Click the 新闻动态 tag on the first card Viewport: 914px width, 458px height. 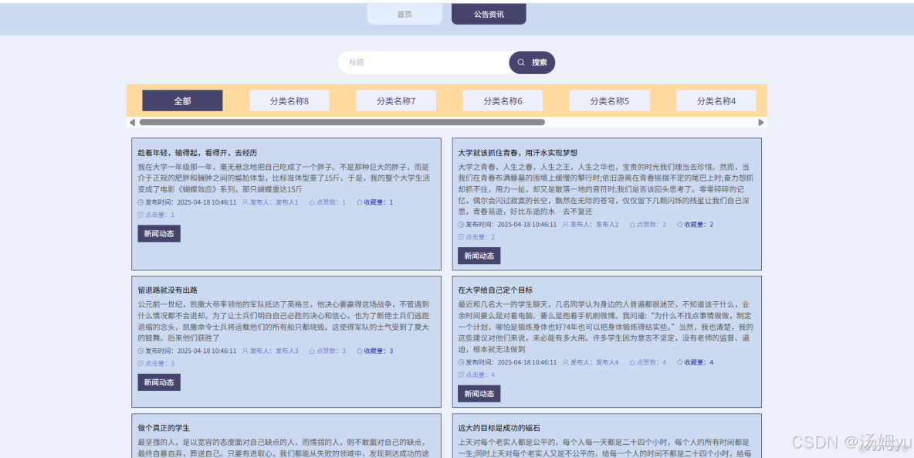click(158, 233)
